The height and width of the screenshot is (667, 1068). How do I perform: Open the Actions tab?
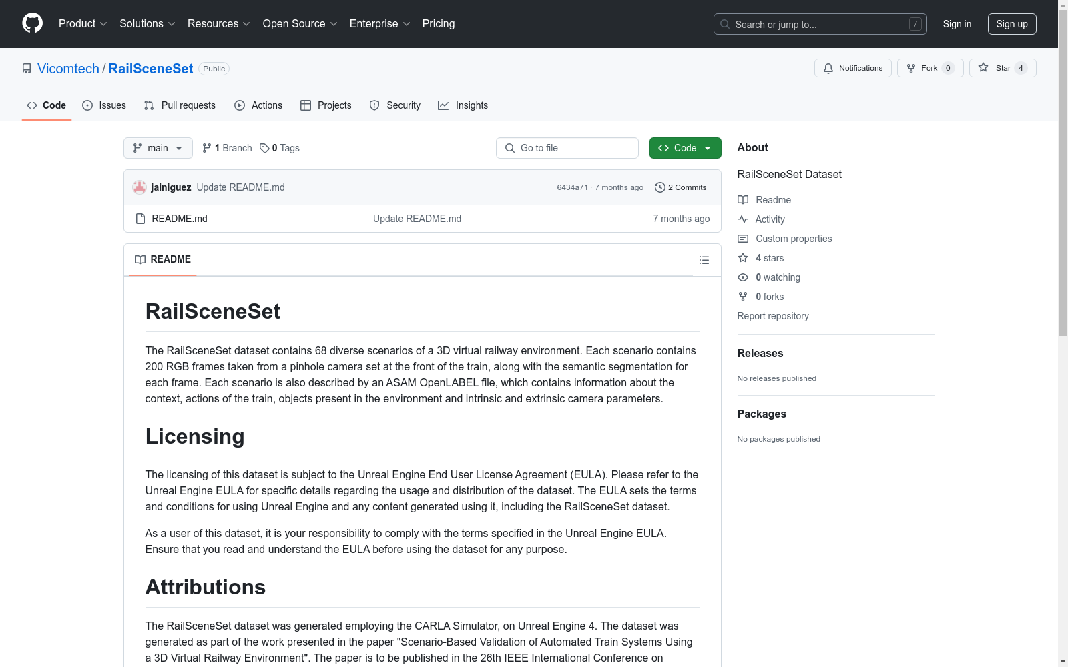click(258, 105)
